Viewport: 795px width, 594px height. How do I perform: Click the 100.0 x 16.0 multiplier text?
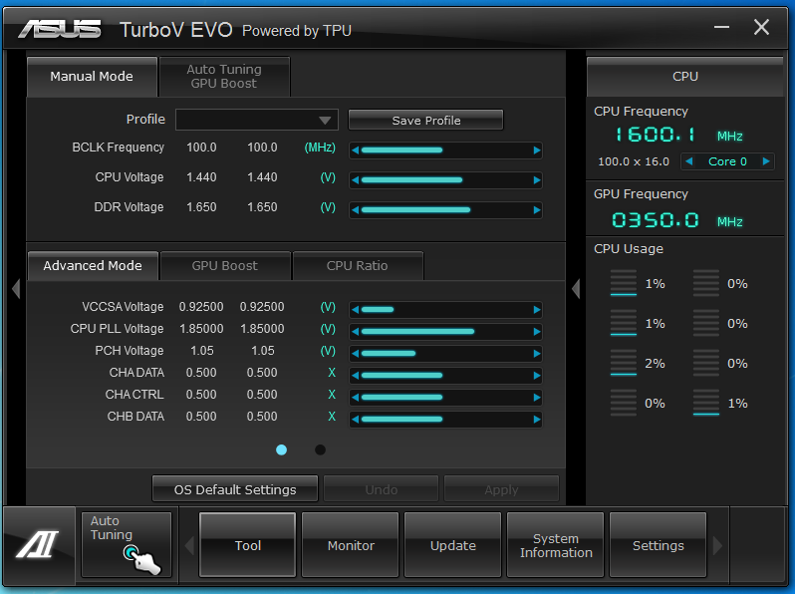[x=634, y=161]
